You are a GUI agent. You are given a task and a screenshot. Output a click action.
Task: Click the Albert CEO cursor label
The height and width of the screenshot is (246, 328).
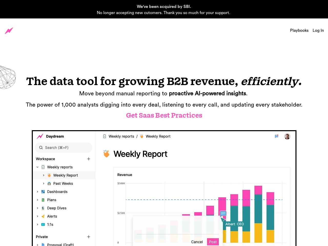(235, 224)
